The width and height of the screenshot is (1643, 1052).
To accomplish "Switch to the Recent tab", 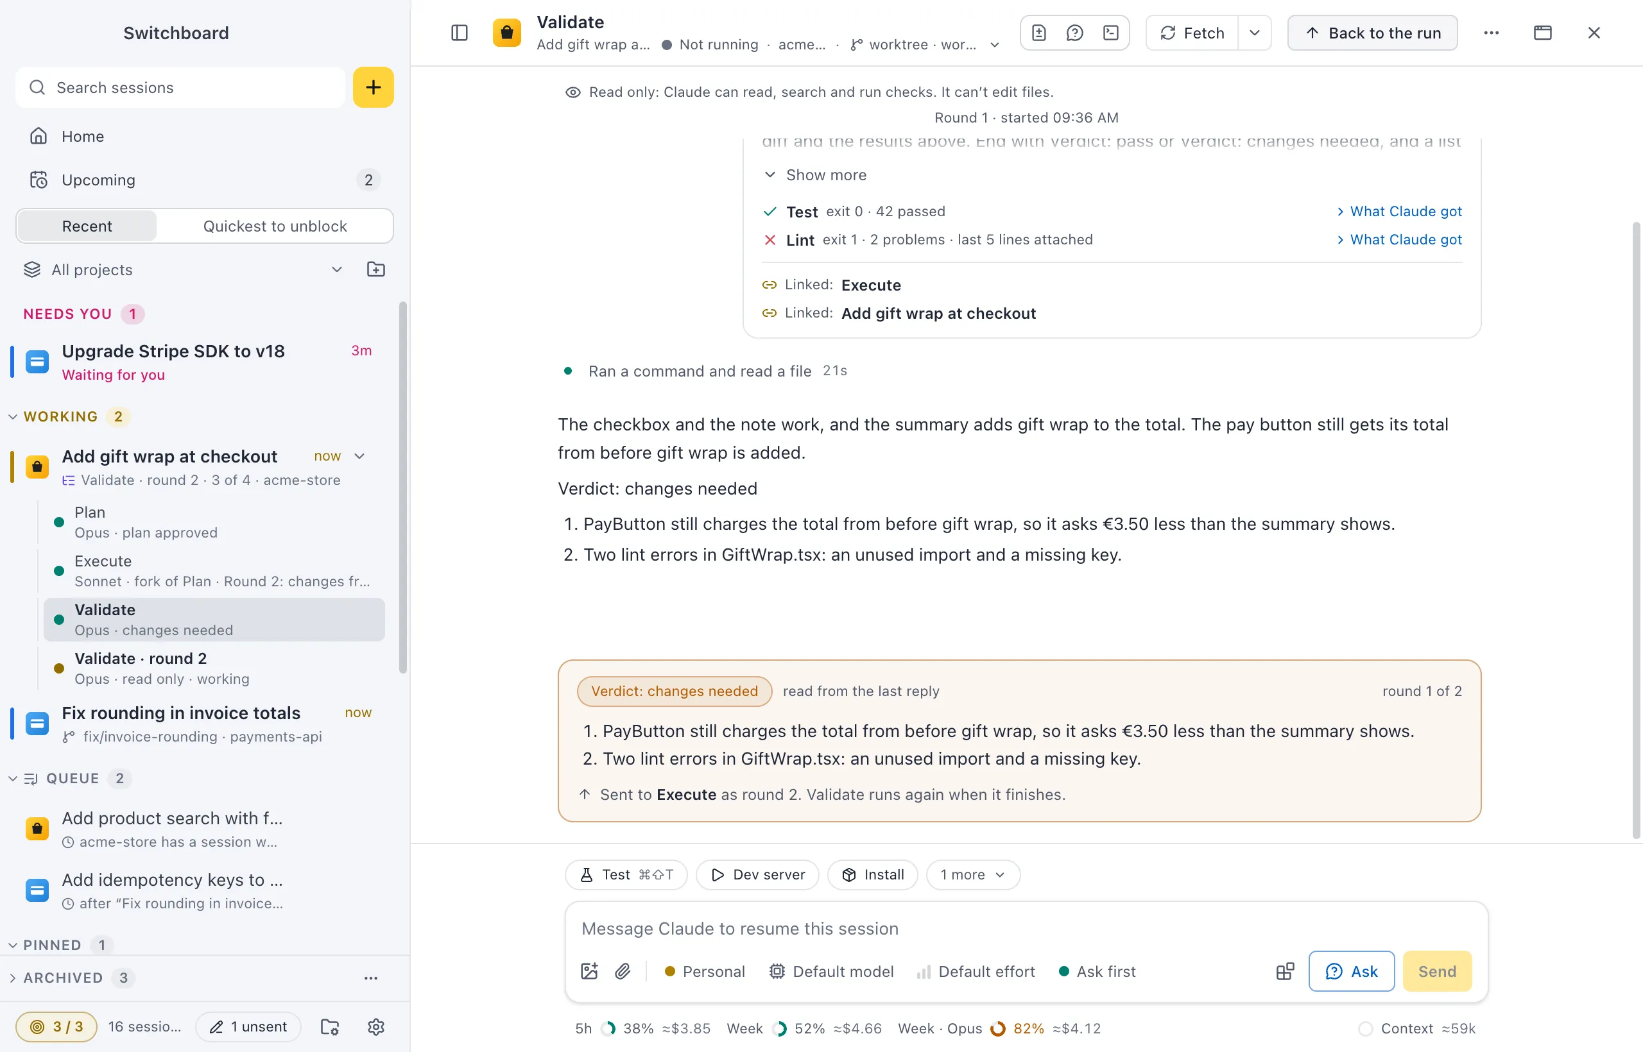I will click(x=87, y=226).
